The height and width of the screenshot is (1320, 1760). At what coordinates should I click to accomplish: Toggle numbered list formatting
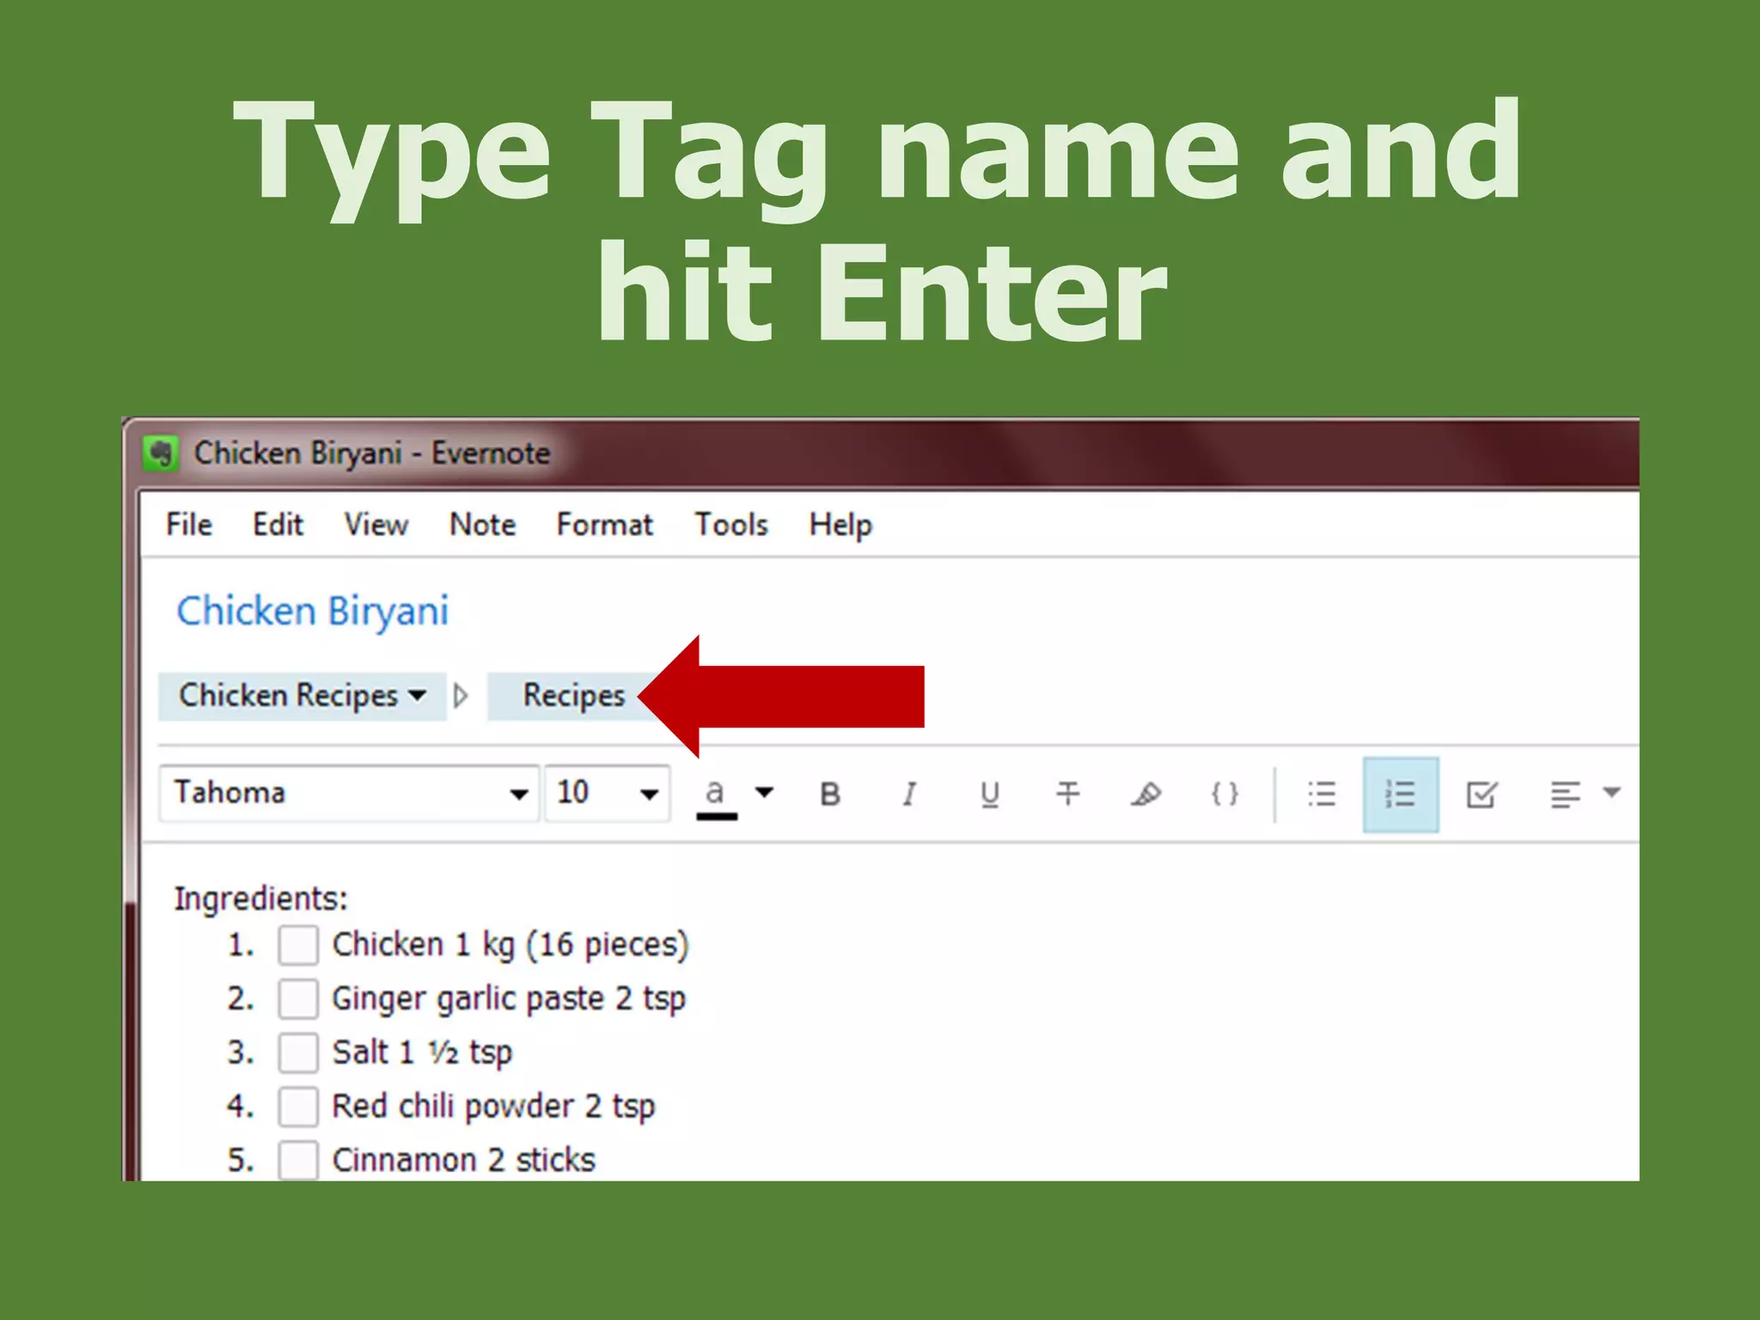pyautogui.click(x=1401, y=794)
